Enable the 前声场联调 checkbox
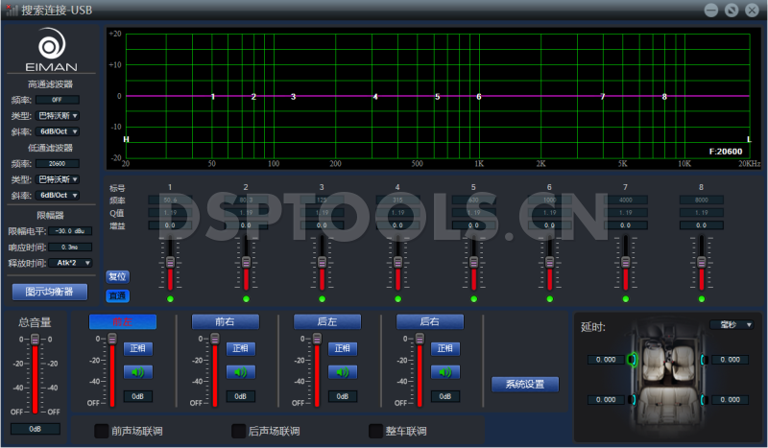Image resolution: width=768 pixels, height=448 pixels. pos(101,431)
